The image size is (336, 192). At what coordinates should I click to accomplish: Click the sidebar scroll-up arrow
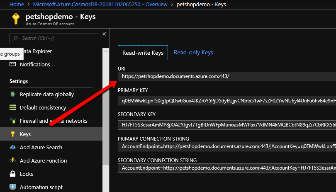[106, 51]
